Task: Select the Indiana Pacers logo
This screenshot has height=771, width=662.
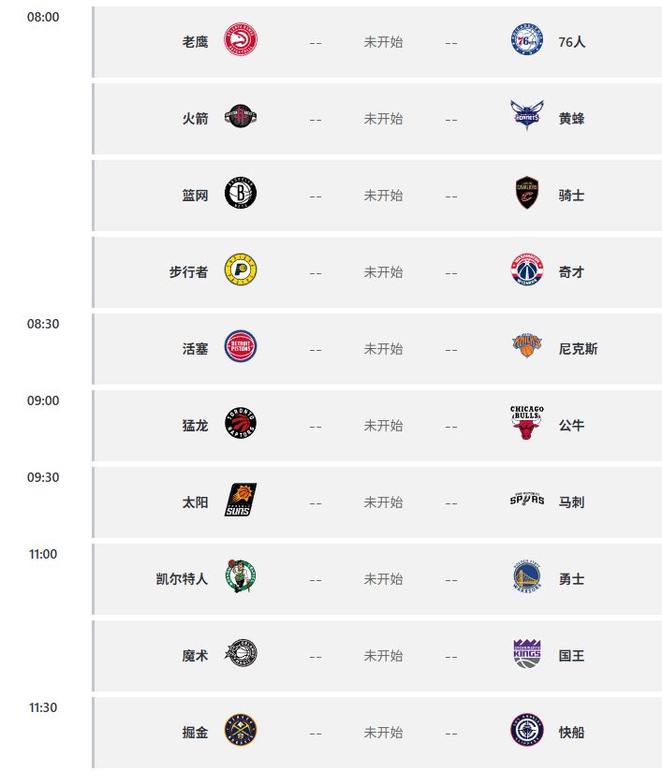Action: [x=241, y=272]
